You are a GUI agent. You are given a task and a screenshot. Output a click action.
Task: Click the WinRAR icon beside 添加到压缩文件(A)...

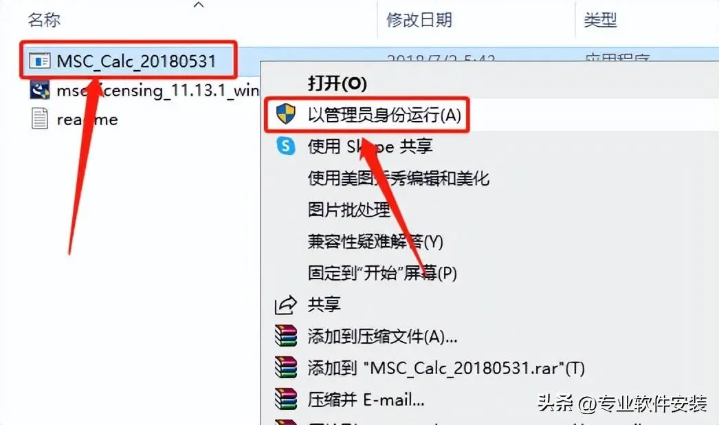[x=286, y=336]
